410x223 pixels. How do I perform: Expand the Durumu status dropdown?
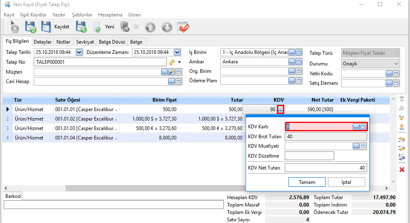(396, 64)
